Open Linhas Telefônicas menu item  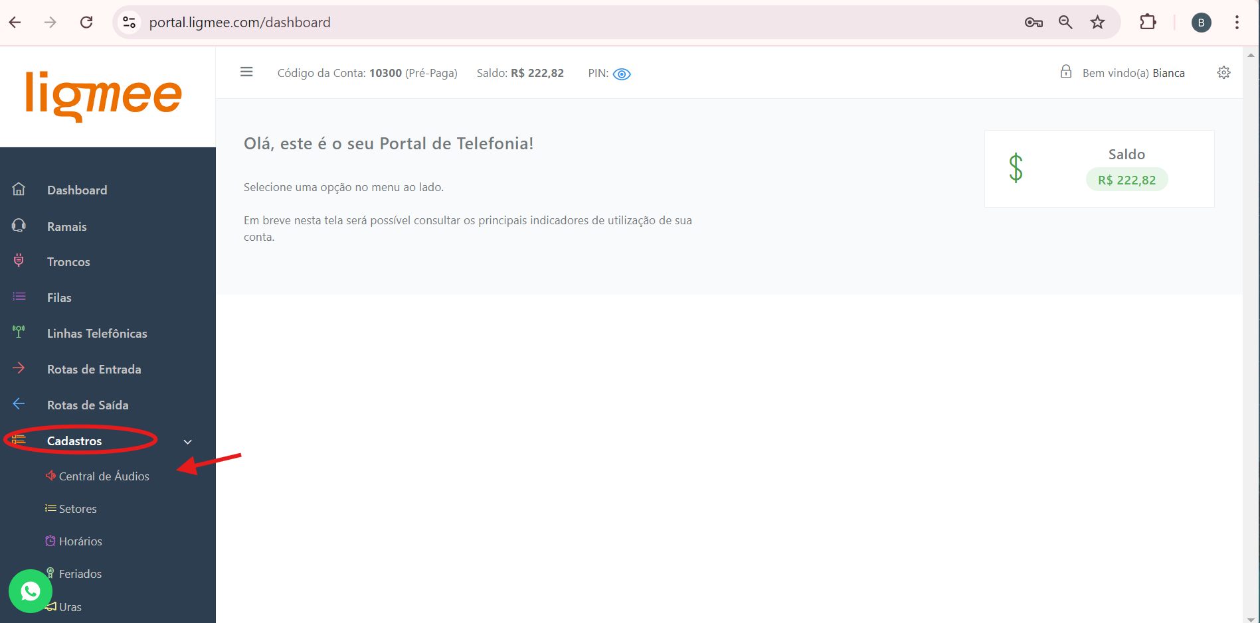tap(97, 334)
